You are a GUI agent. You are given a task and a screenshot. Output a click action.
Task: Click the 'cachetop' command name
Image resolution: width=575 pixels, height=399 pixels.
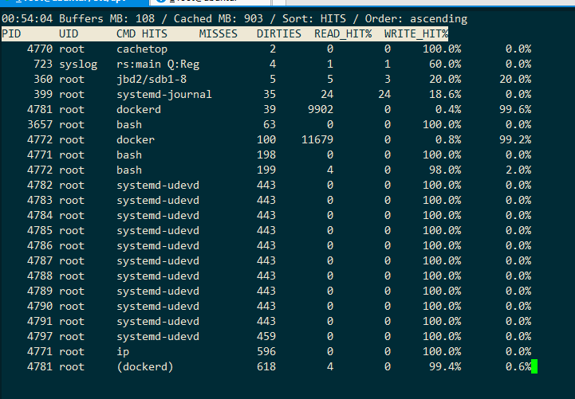pyautogui.click(x=142, y=49)
